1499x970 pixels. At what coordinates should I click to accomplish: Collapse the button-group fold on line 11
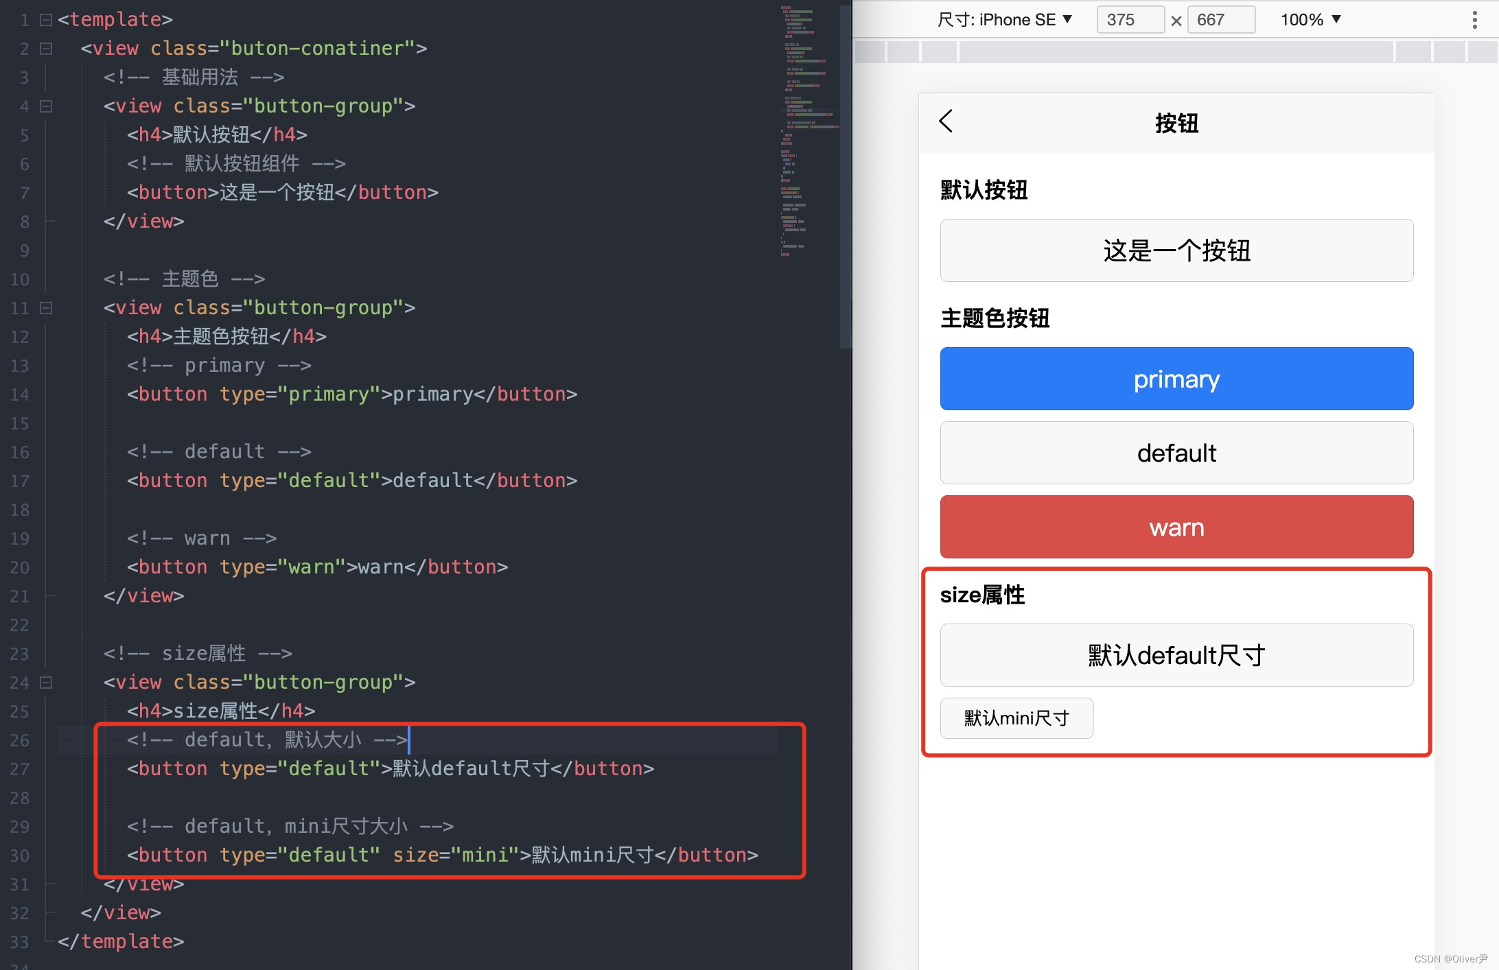pos(46,308)
